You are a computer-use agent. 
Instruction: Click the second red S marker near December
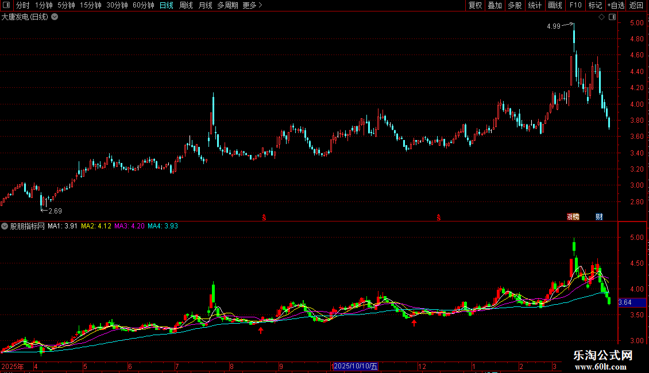tap(439, 217)
